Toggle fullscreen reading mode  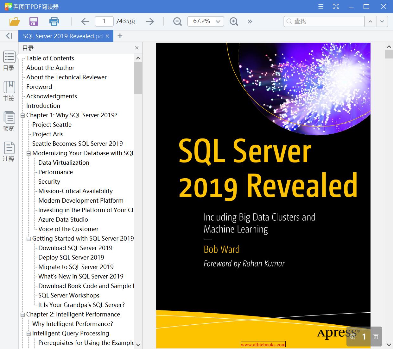(336, 6)
